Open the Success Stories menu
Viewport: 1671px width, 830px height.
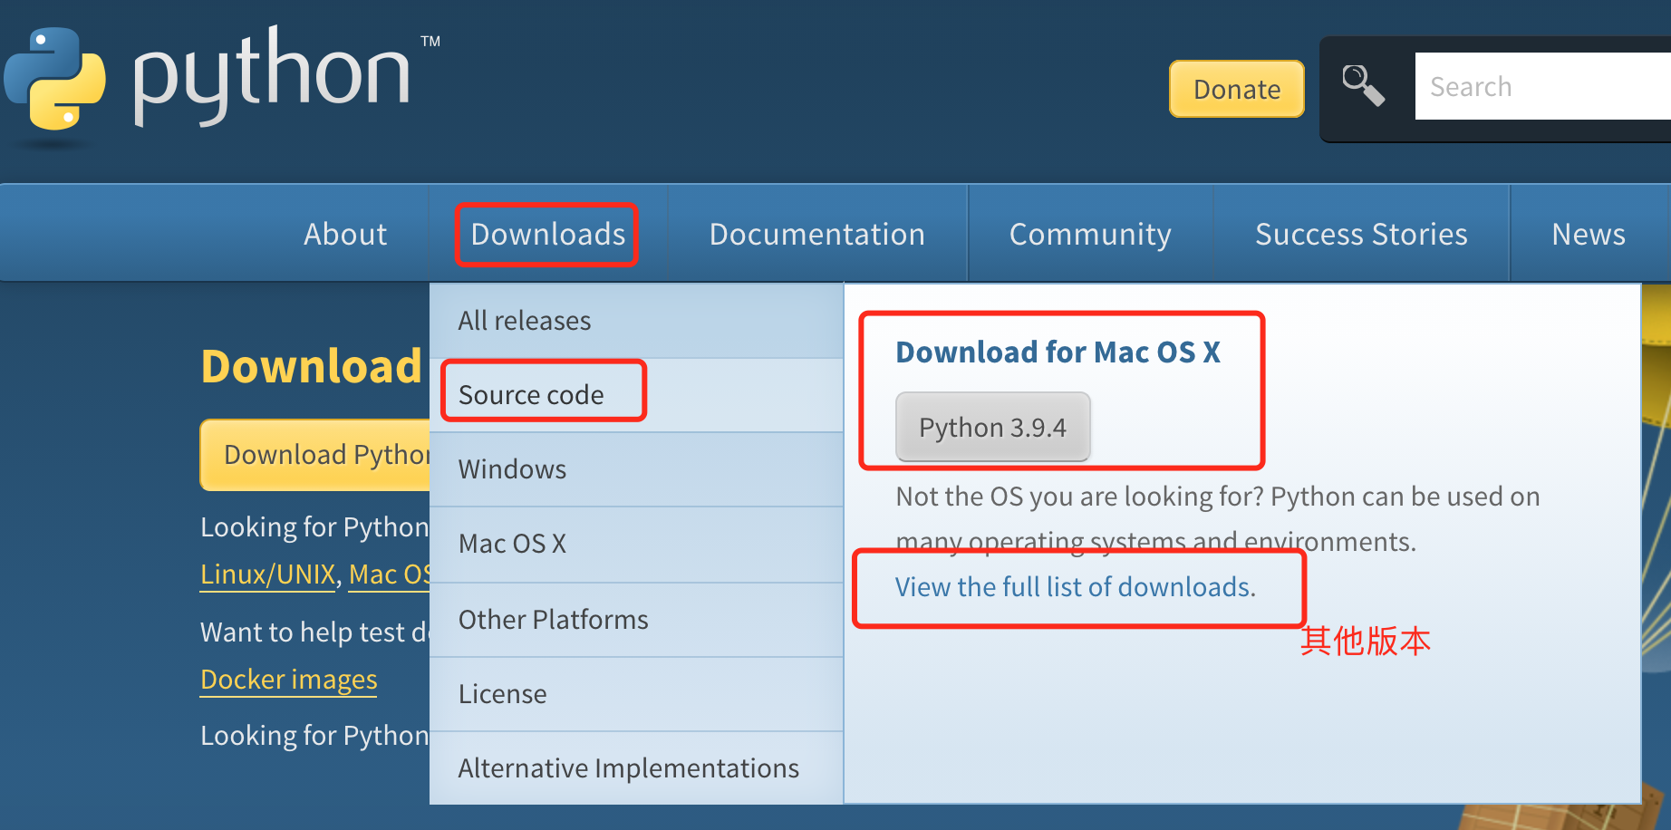tap(1360, 234)
